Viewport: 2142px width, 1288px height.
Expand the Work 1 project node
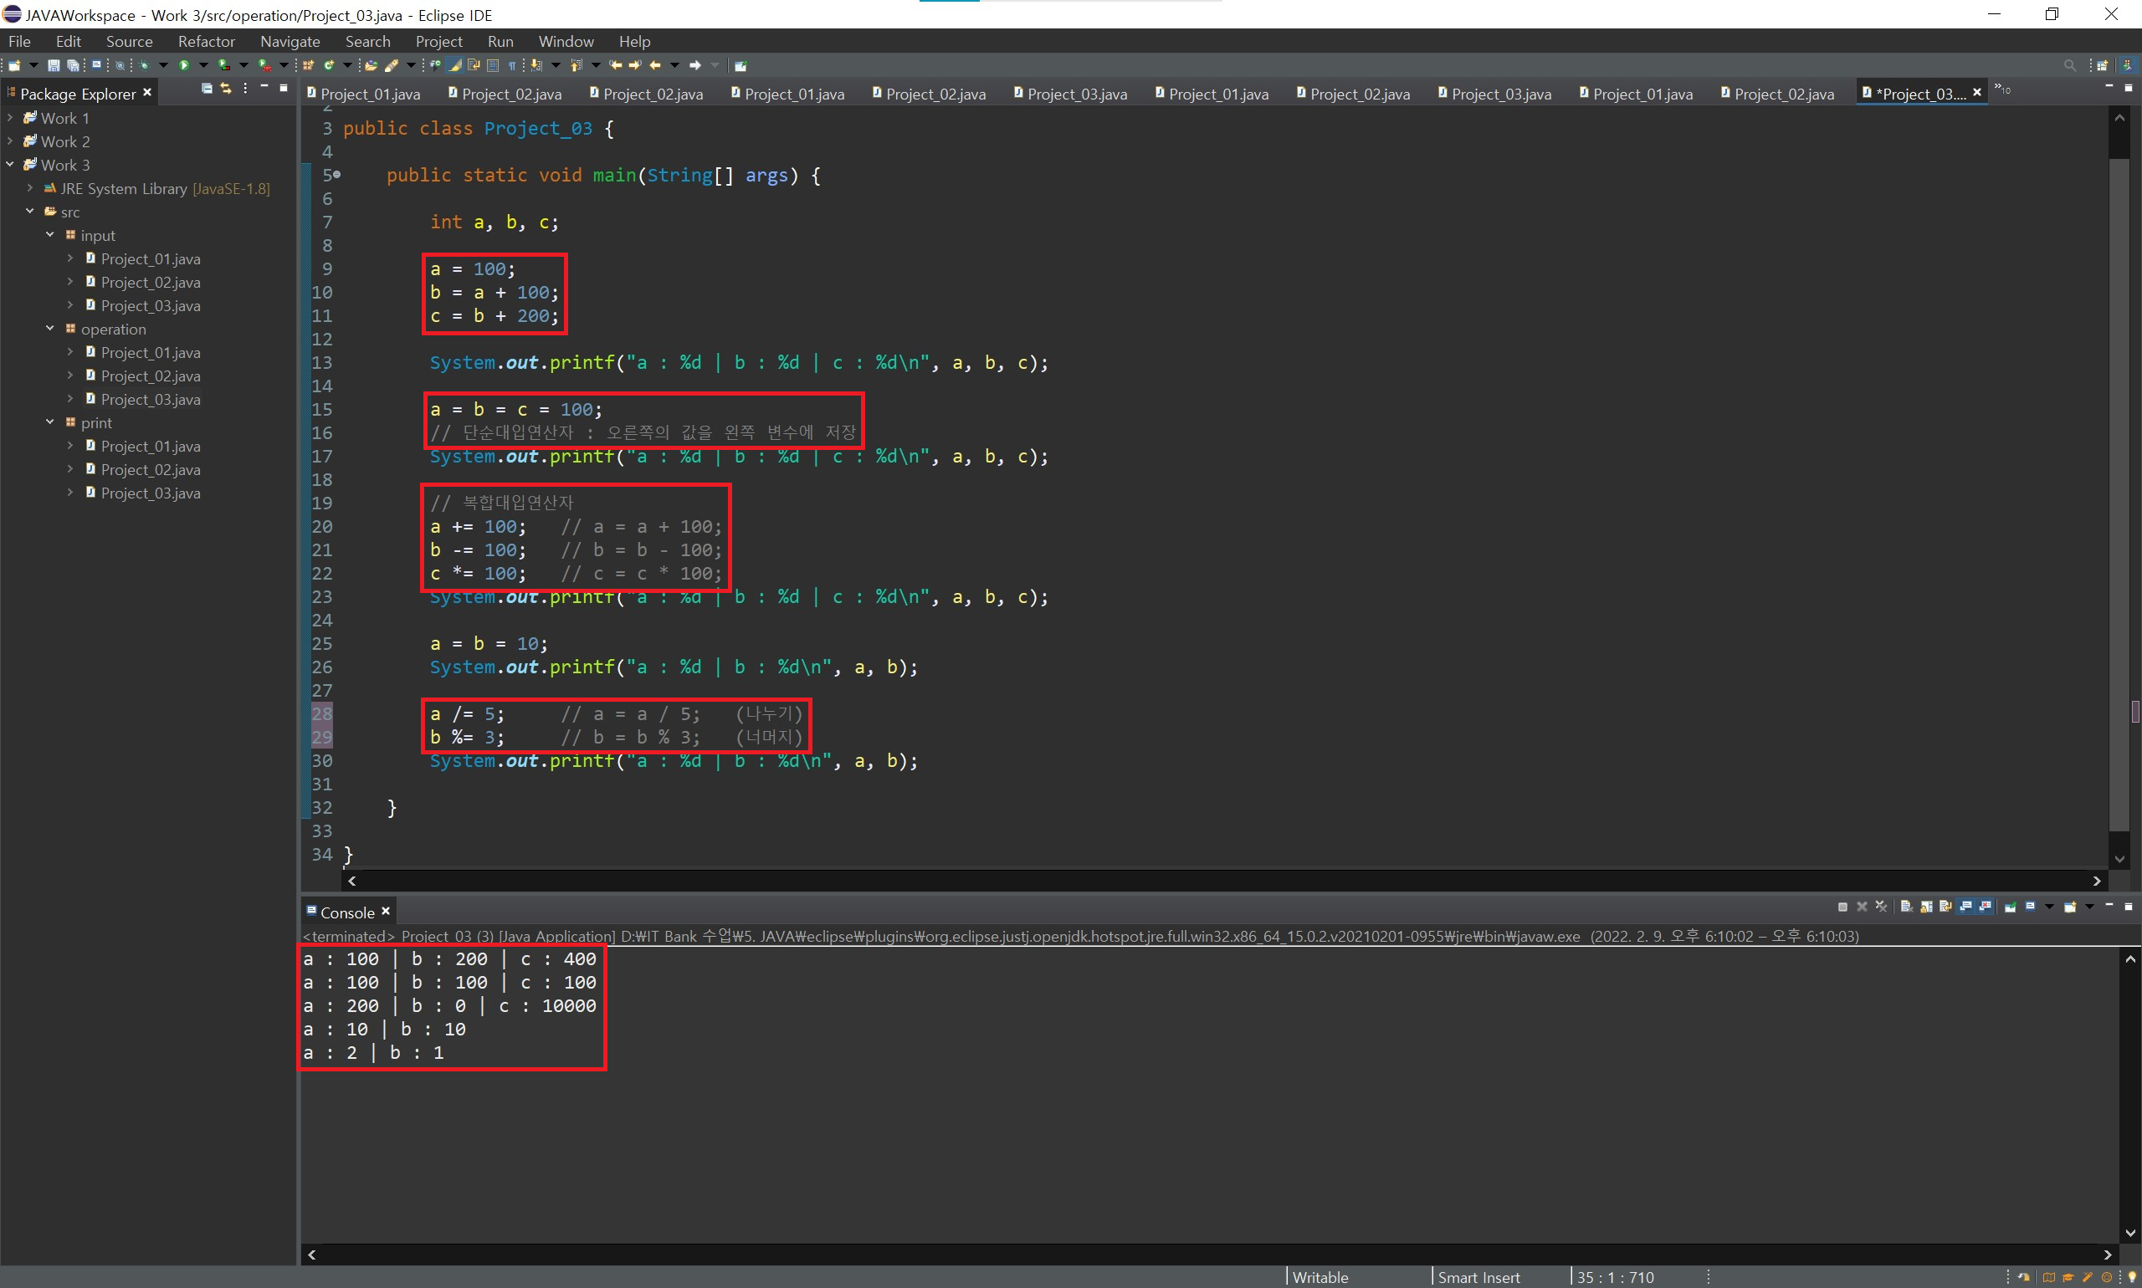pyautogui.click(x=9, y=118)
